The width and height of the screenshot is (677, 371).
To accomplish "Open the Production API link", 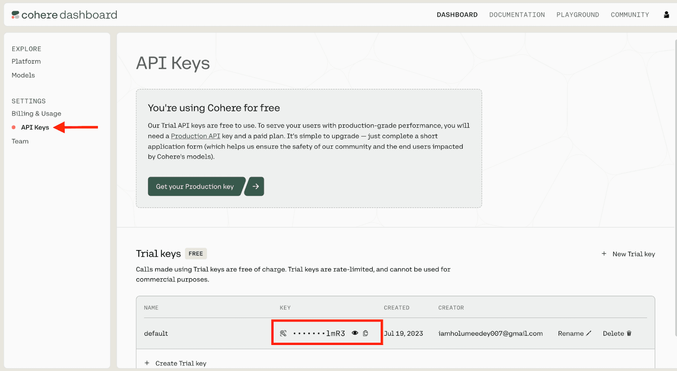I will tap(195, 136).
